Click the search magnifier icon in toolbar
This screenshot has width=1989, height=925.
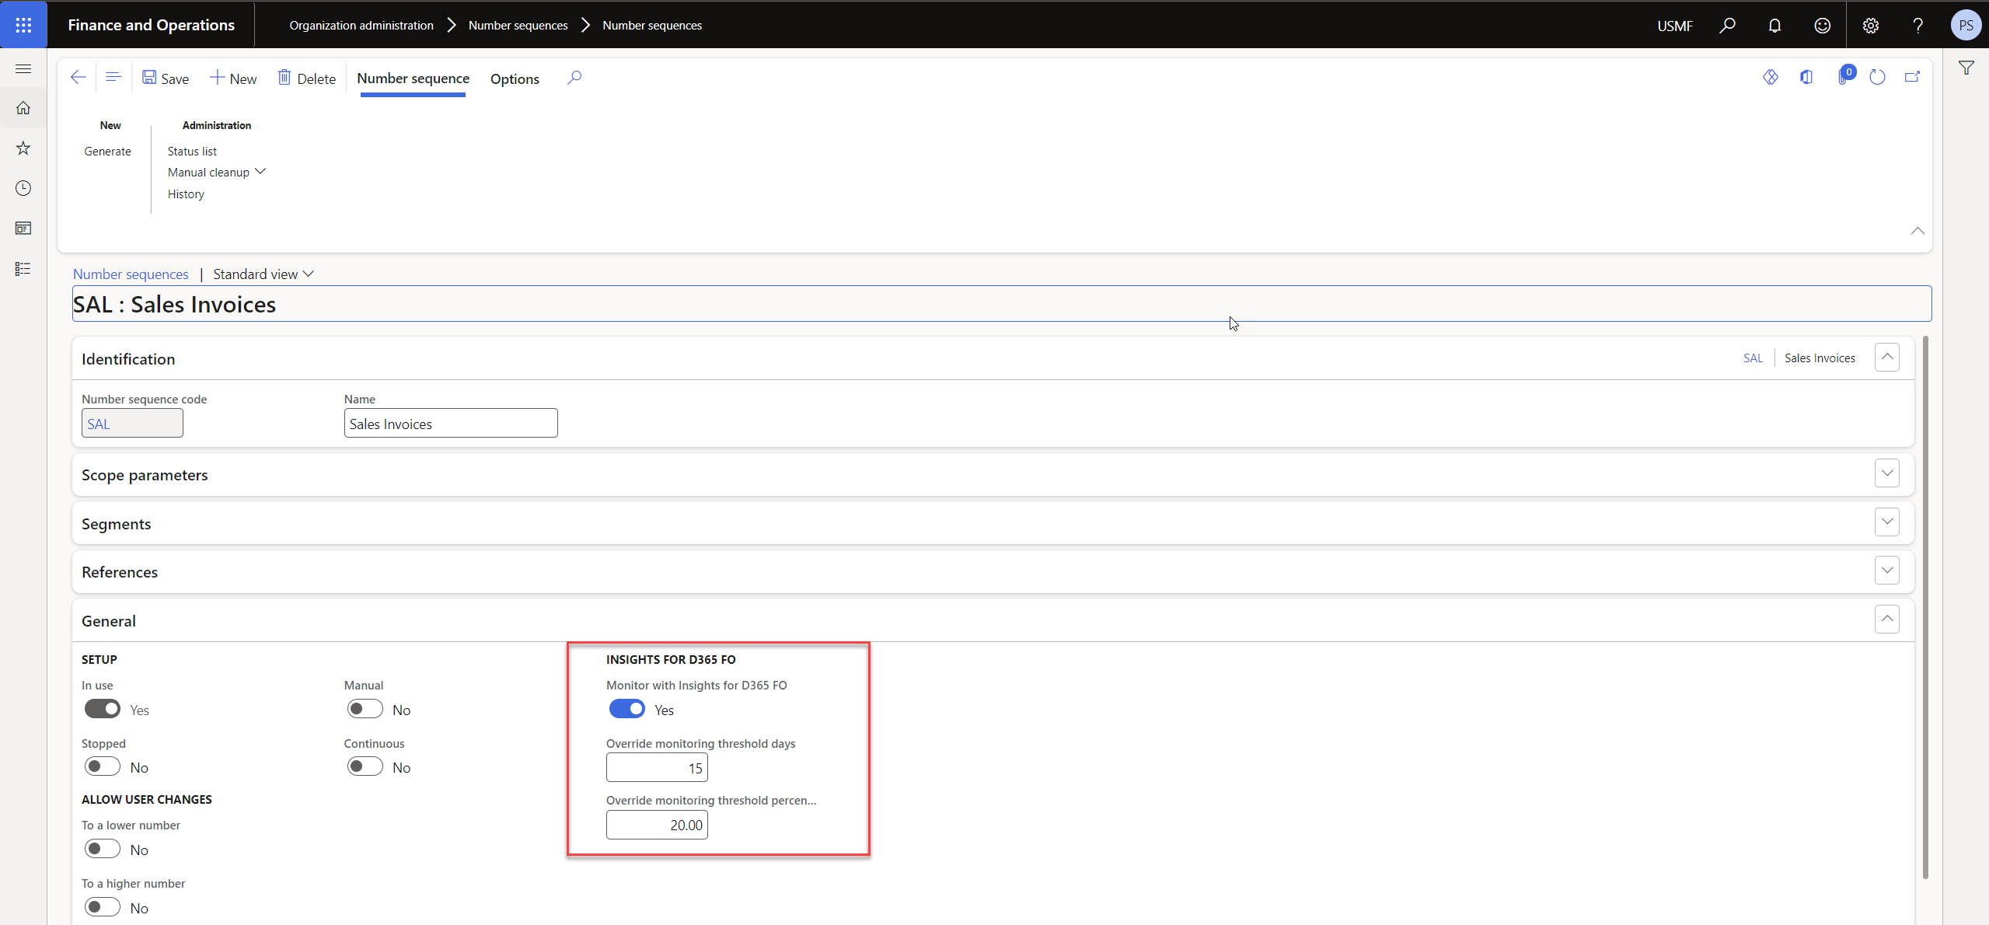point(574,78)
